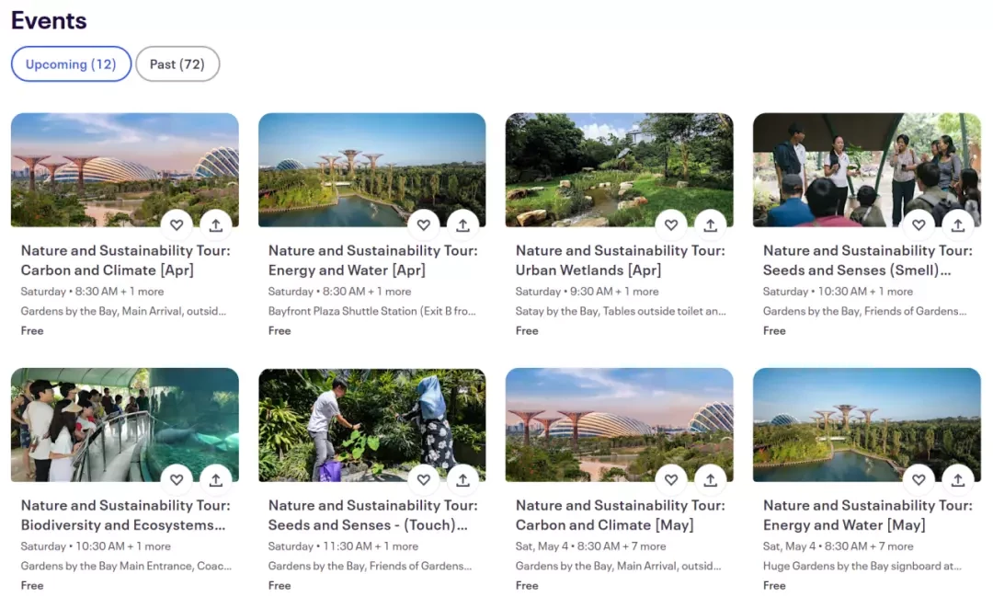Click 'Saturday • 11:30 AM + 1 more' text
The width and height of the screenshot is (993, 597).
[343, 546]
